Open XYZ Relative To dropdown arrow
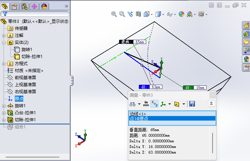The height and width of the screenshot is (161, 250). 169,104
